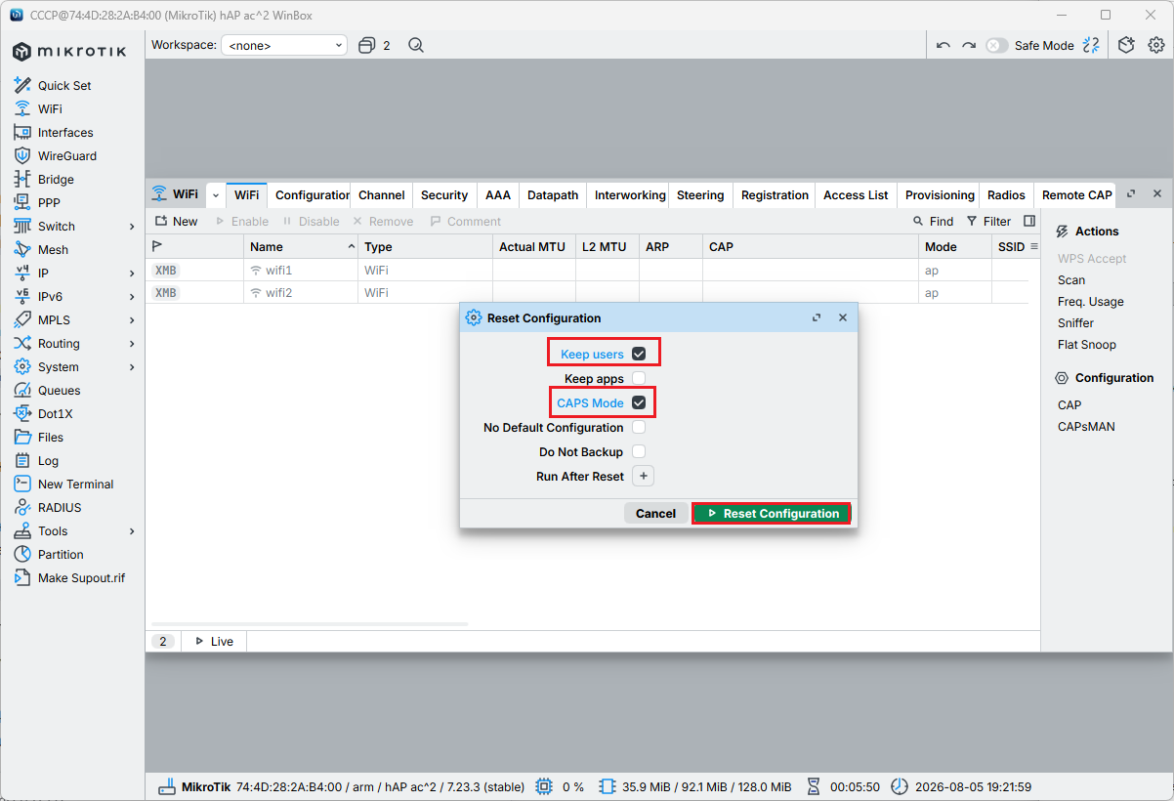Open the WiFi window title dropdown arrow
Screen dimensions: 1174x801
tap(216, 194)
